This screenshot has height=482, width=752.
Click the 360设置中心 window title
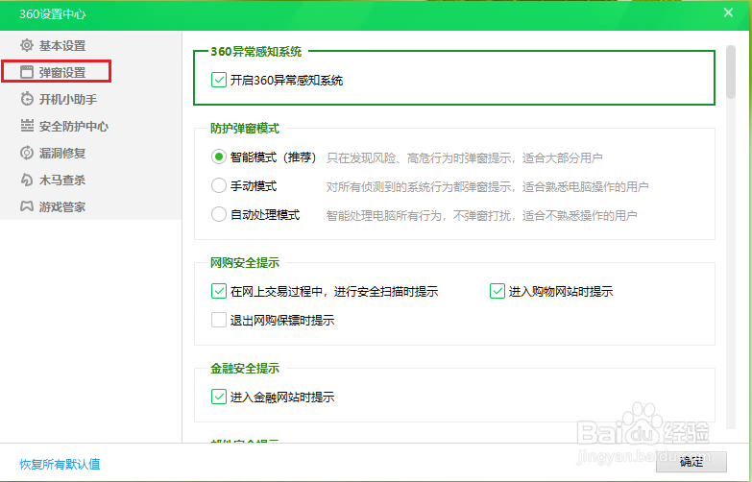(52, 13)
